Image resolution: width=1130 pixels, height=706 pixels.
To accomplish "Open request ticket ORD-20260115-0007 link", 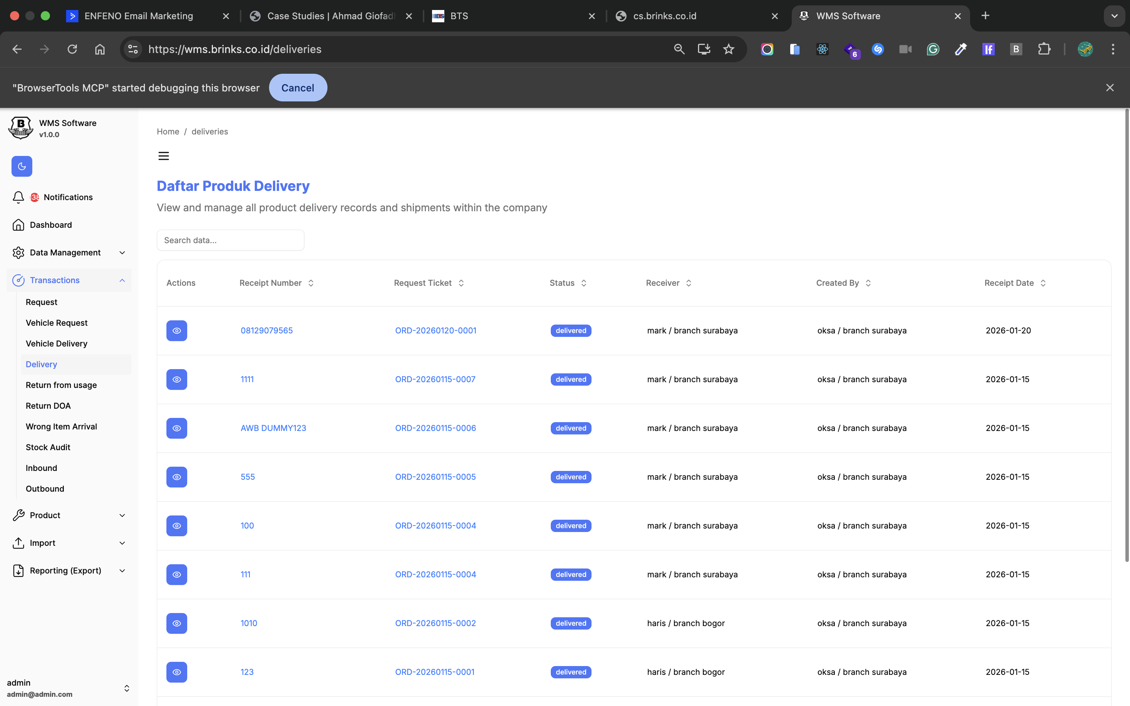I will 435,379.
